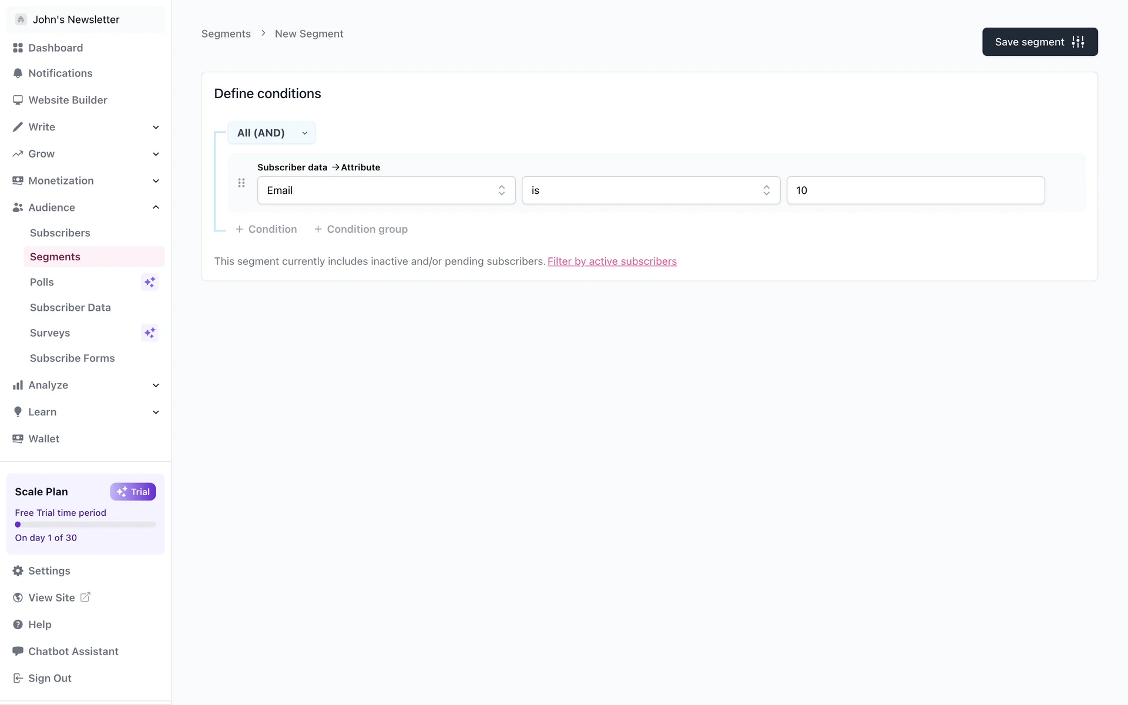Image resolution: width=1128 pixels, height=705 pixels.
Task: Click the Free Trial progress bar
Action: pos(85,525)
